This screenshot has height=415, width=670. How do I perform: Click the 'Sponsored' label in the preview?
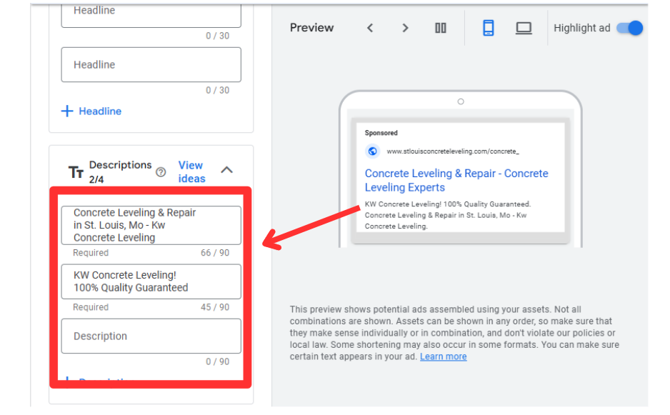[381, 133]
